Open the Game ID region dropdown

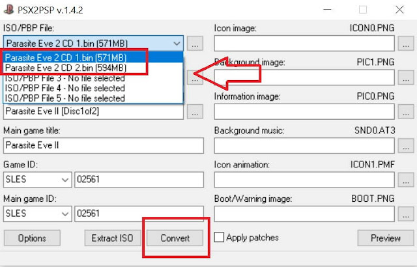pyautogui.click(x=64, y=180)
